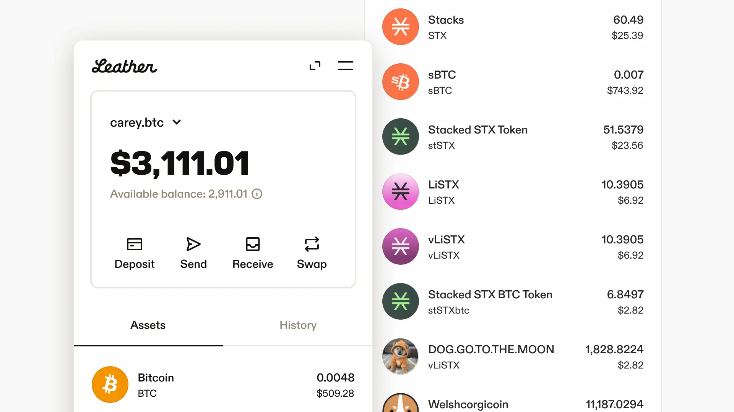Switch to the History tab
The height and width of the screenshot is (412, 734).
(x=298, y=325)
